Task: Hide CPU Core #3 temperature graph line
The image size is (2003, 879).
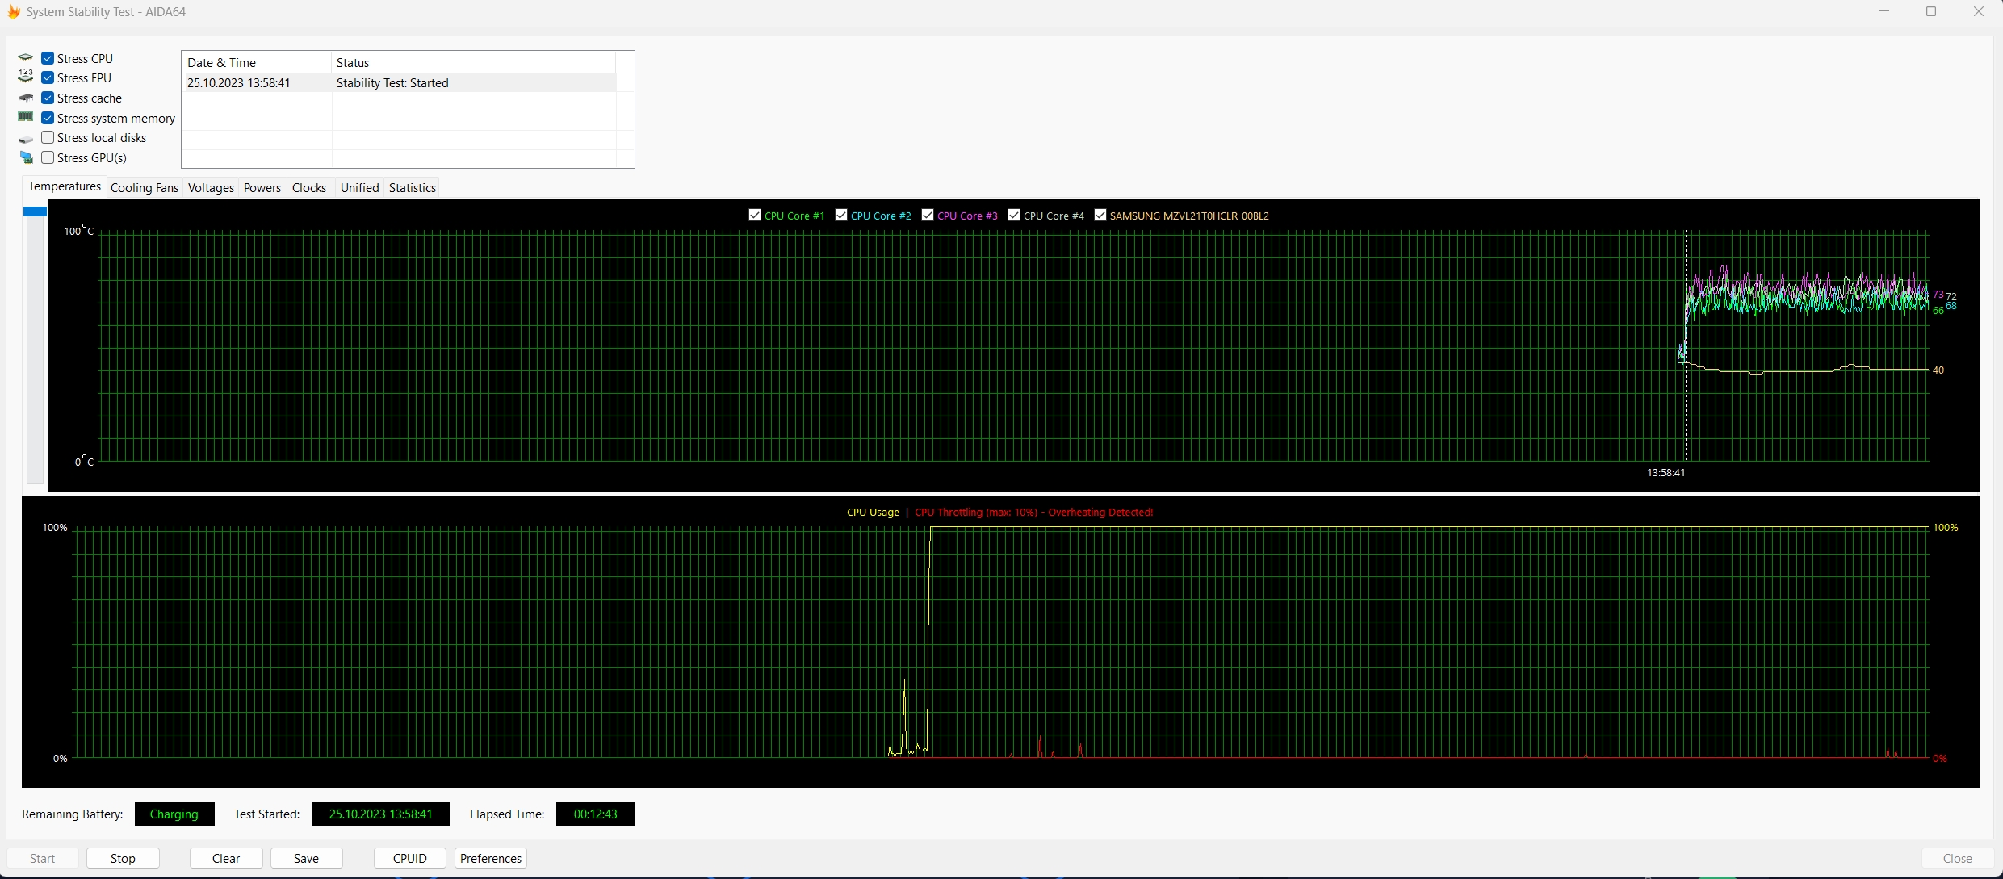Action: coord(927,215)
